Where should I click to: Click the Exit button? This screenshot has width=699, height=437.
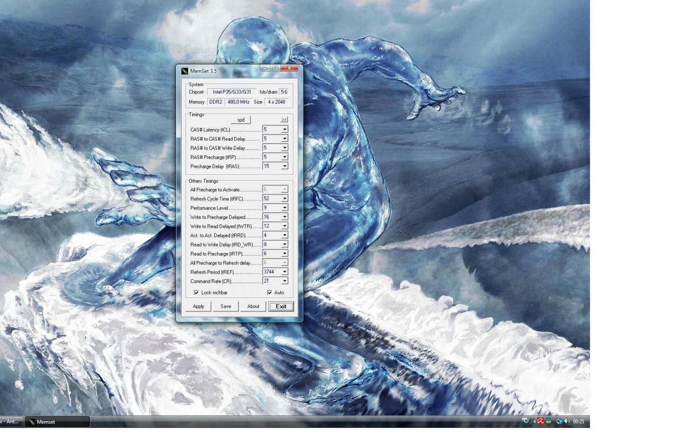pos(281,306)
